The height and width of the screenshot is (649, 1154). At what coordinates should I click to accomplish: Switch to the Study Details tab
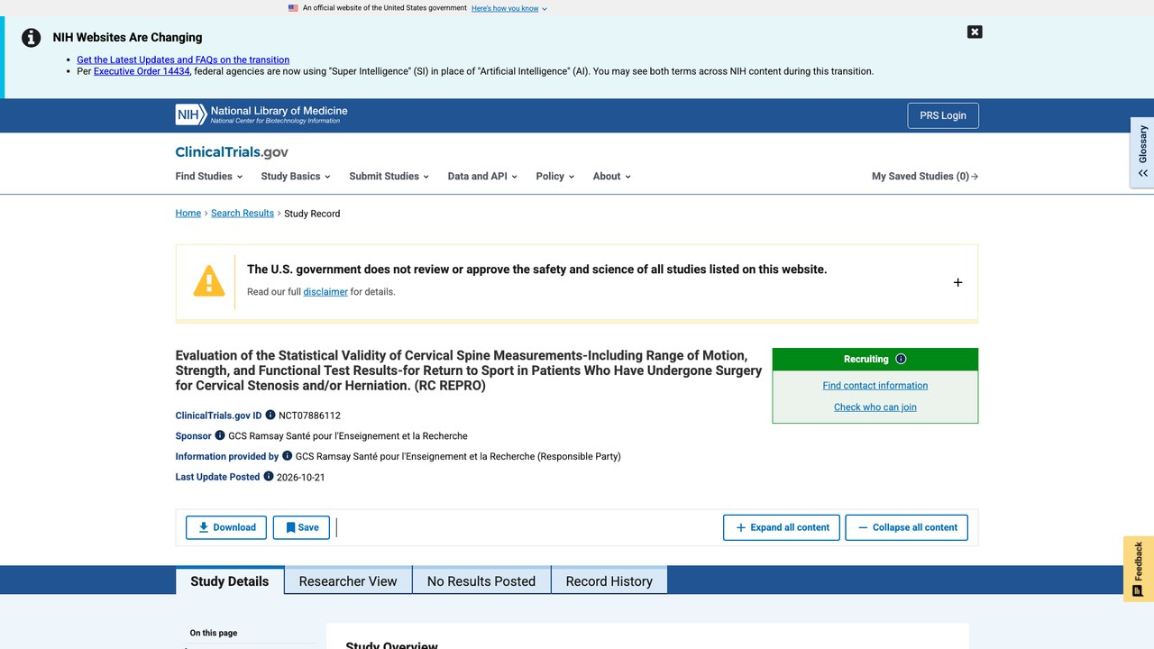[230, 580]
